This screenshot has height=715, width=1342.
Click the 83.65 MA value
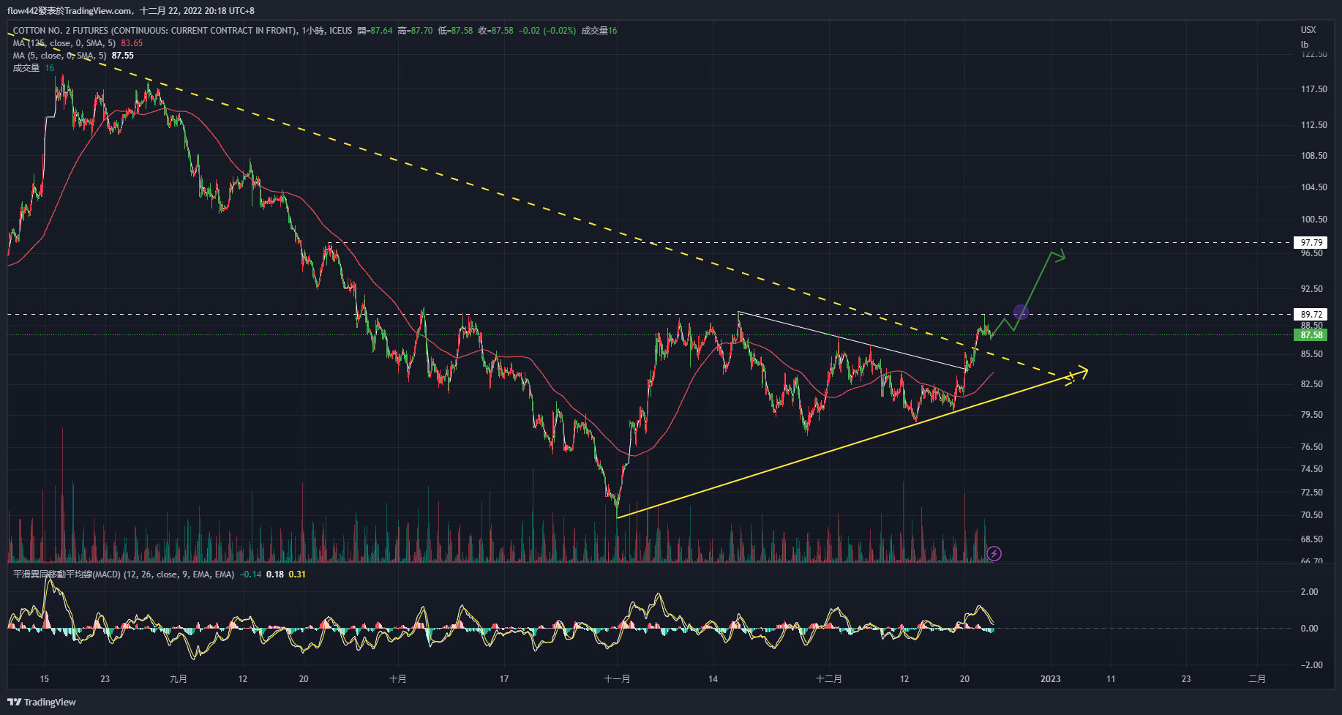132,43
